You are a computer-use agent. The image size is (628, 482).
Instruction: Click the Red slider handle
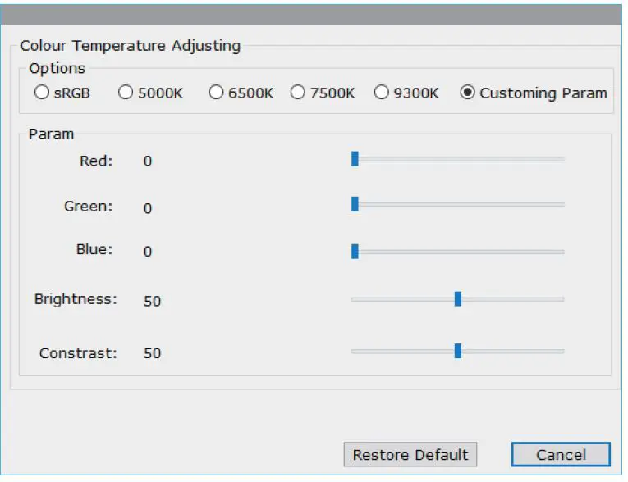355,158
